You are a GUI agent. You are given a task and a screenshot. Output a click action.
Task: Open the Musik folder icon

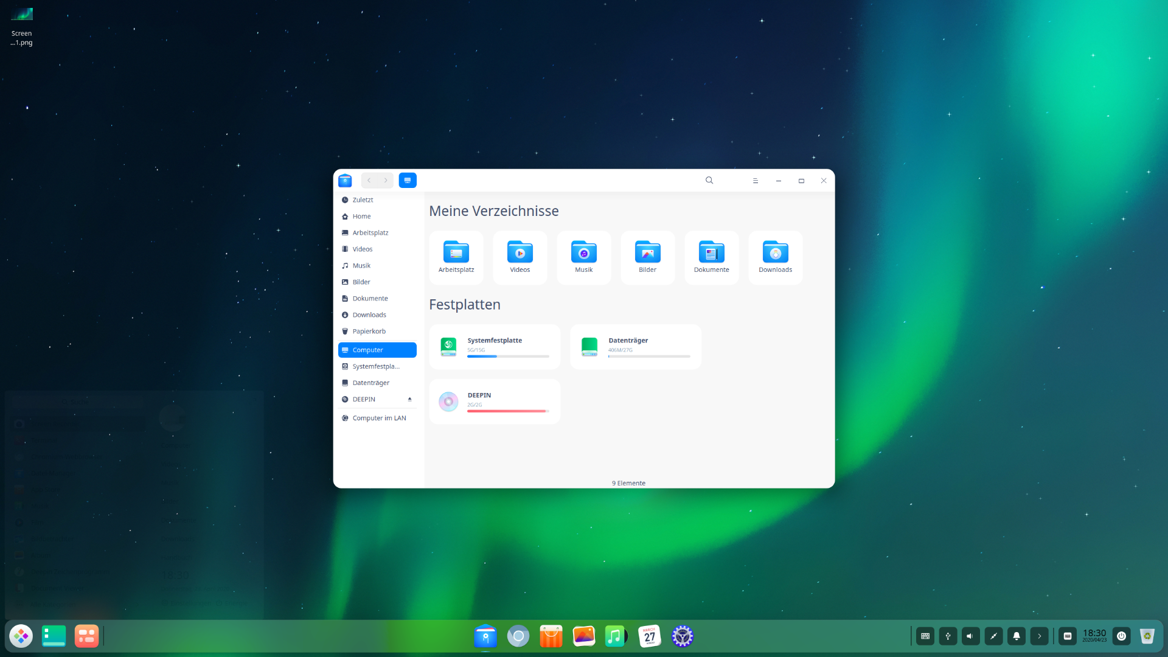tap(584, 252)
